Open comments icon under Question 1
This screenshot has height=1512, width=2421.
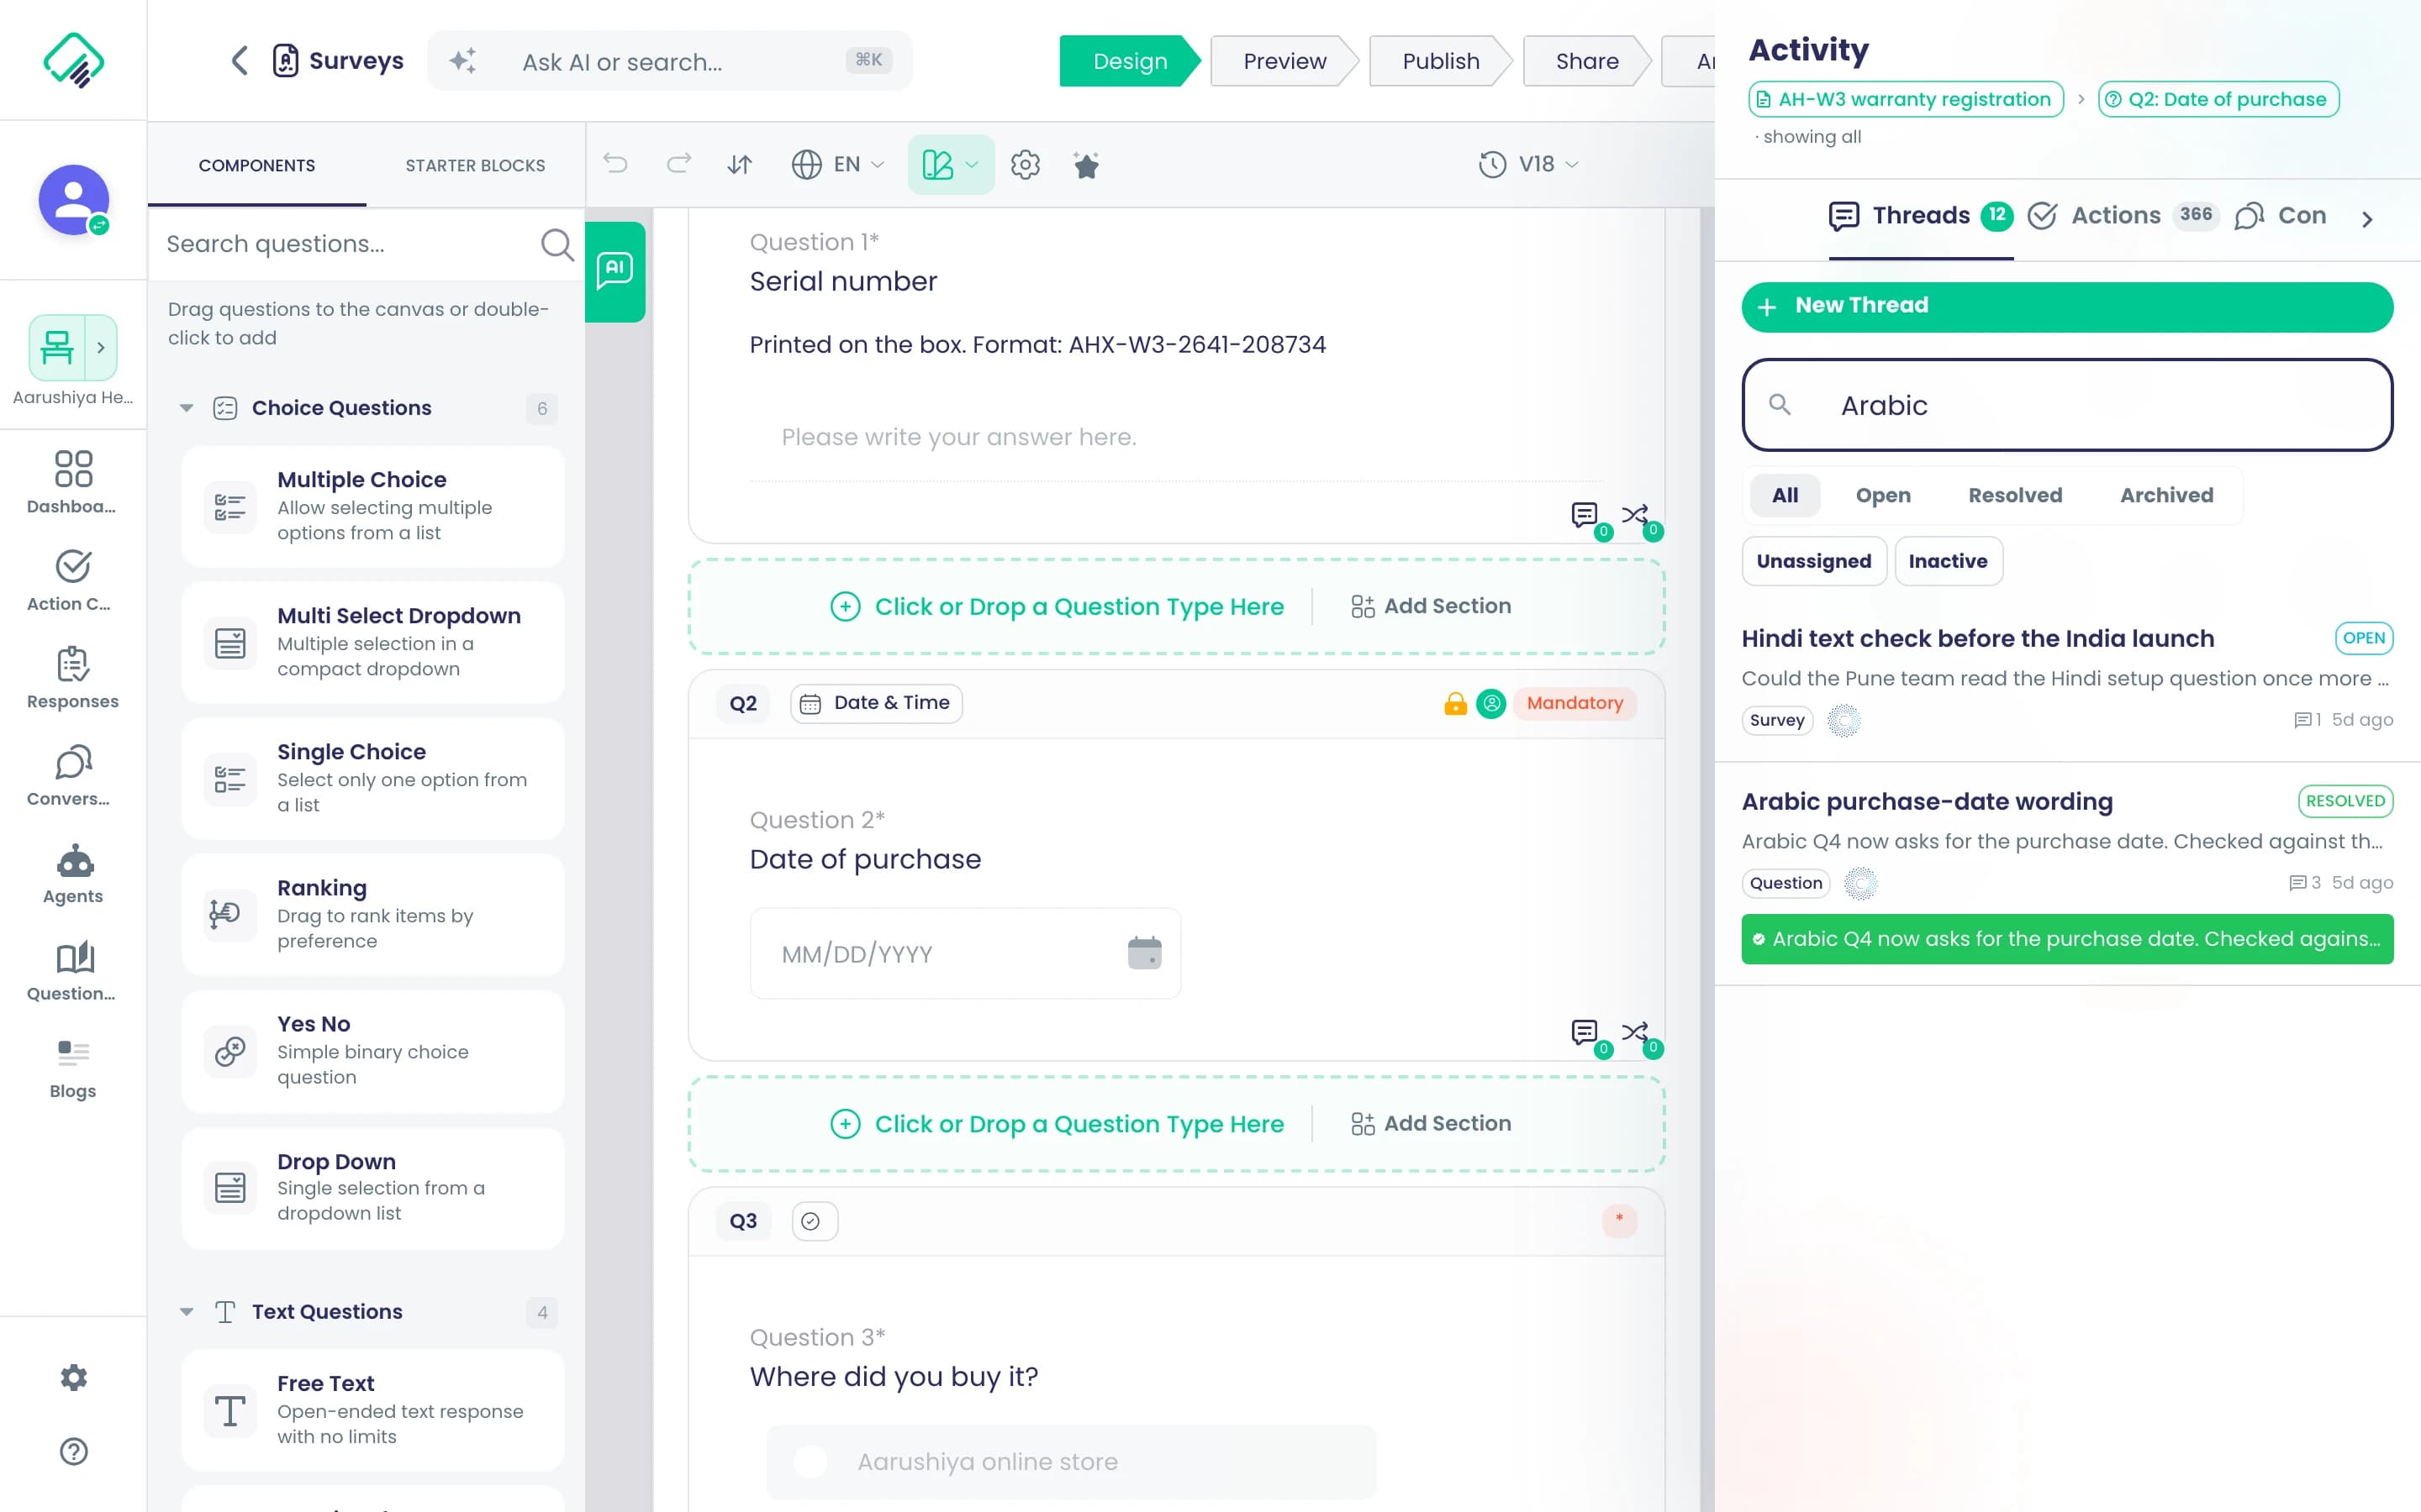[x=1585, y=516]
